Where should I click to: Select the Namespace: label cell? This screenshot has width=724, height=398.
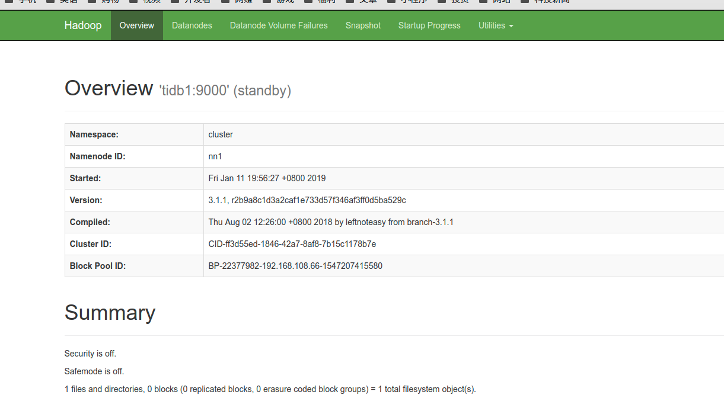pyautogui.click(x=134, y=134)
